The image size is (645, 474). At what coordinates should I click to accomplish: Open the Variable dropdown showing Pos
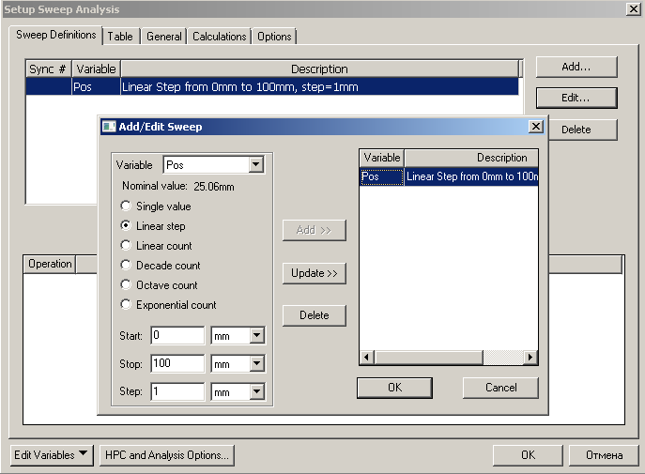pyautogui.click(x=256, y=165)
